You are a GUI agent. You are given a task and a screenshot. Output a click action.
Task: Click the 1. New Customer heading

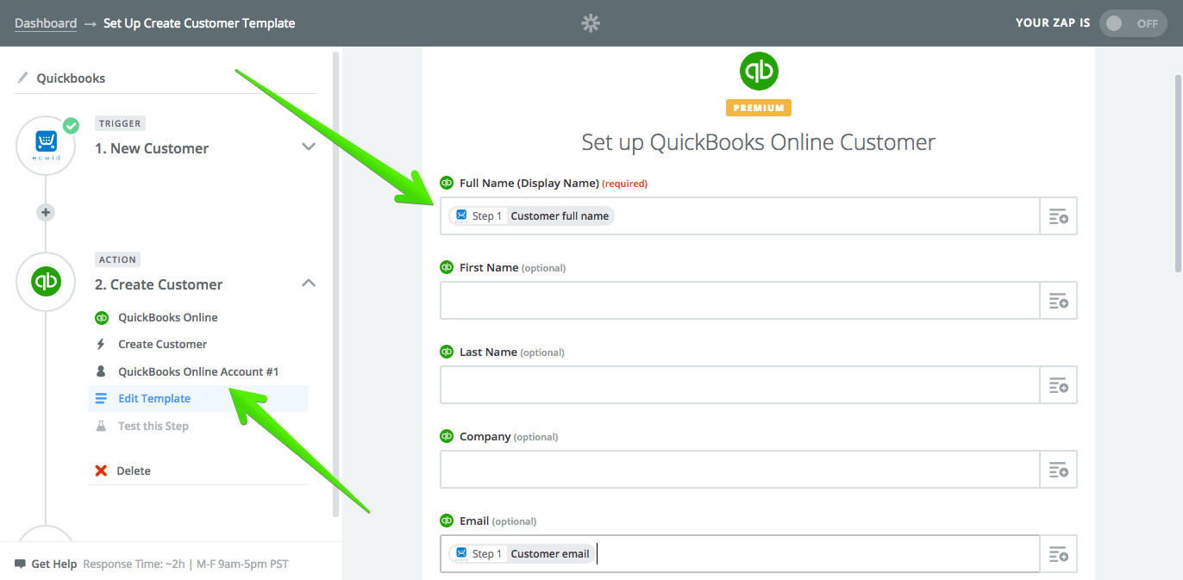tap(152, 148)
